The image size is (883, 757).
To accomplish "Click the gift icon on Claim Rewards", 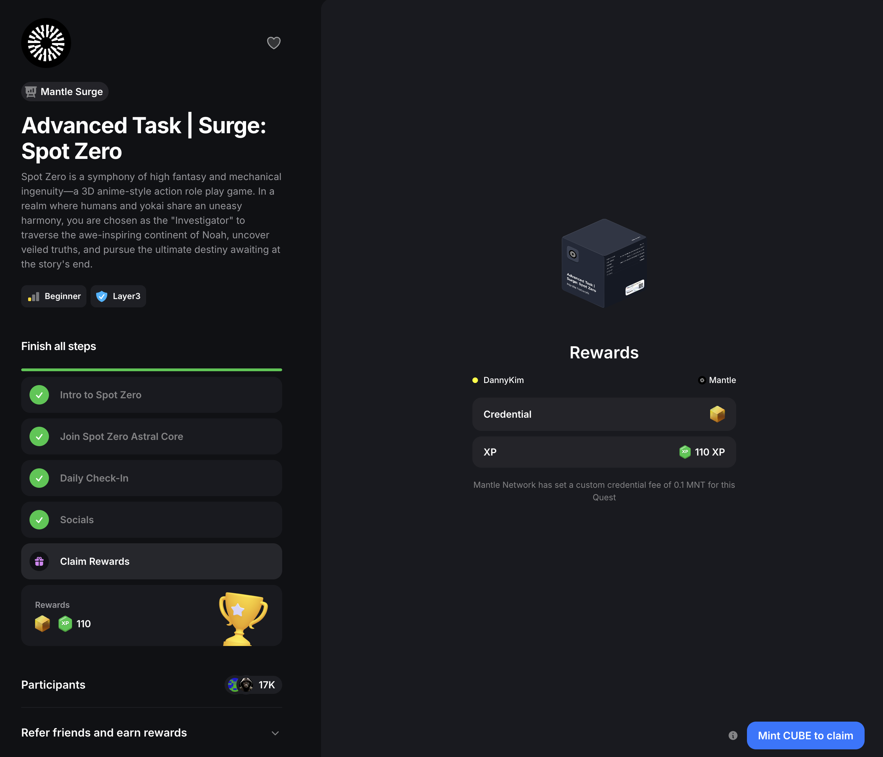I will click(x=39, y=561).
